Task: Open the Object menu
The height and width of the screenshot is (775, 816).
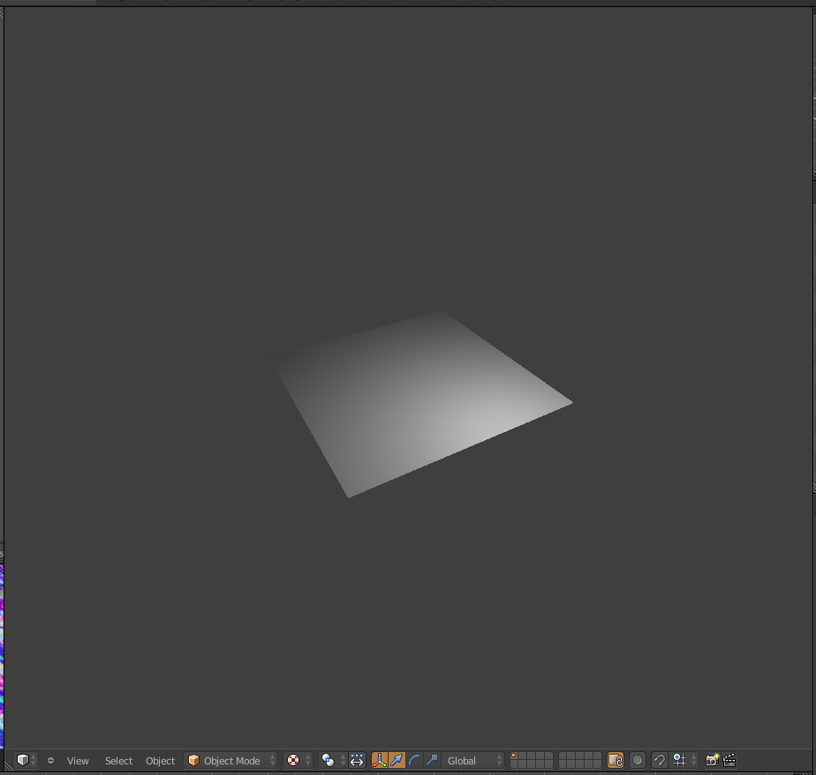Action: tap(161, 760)
